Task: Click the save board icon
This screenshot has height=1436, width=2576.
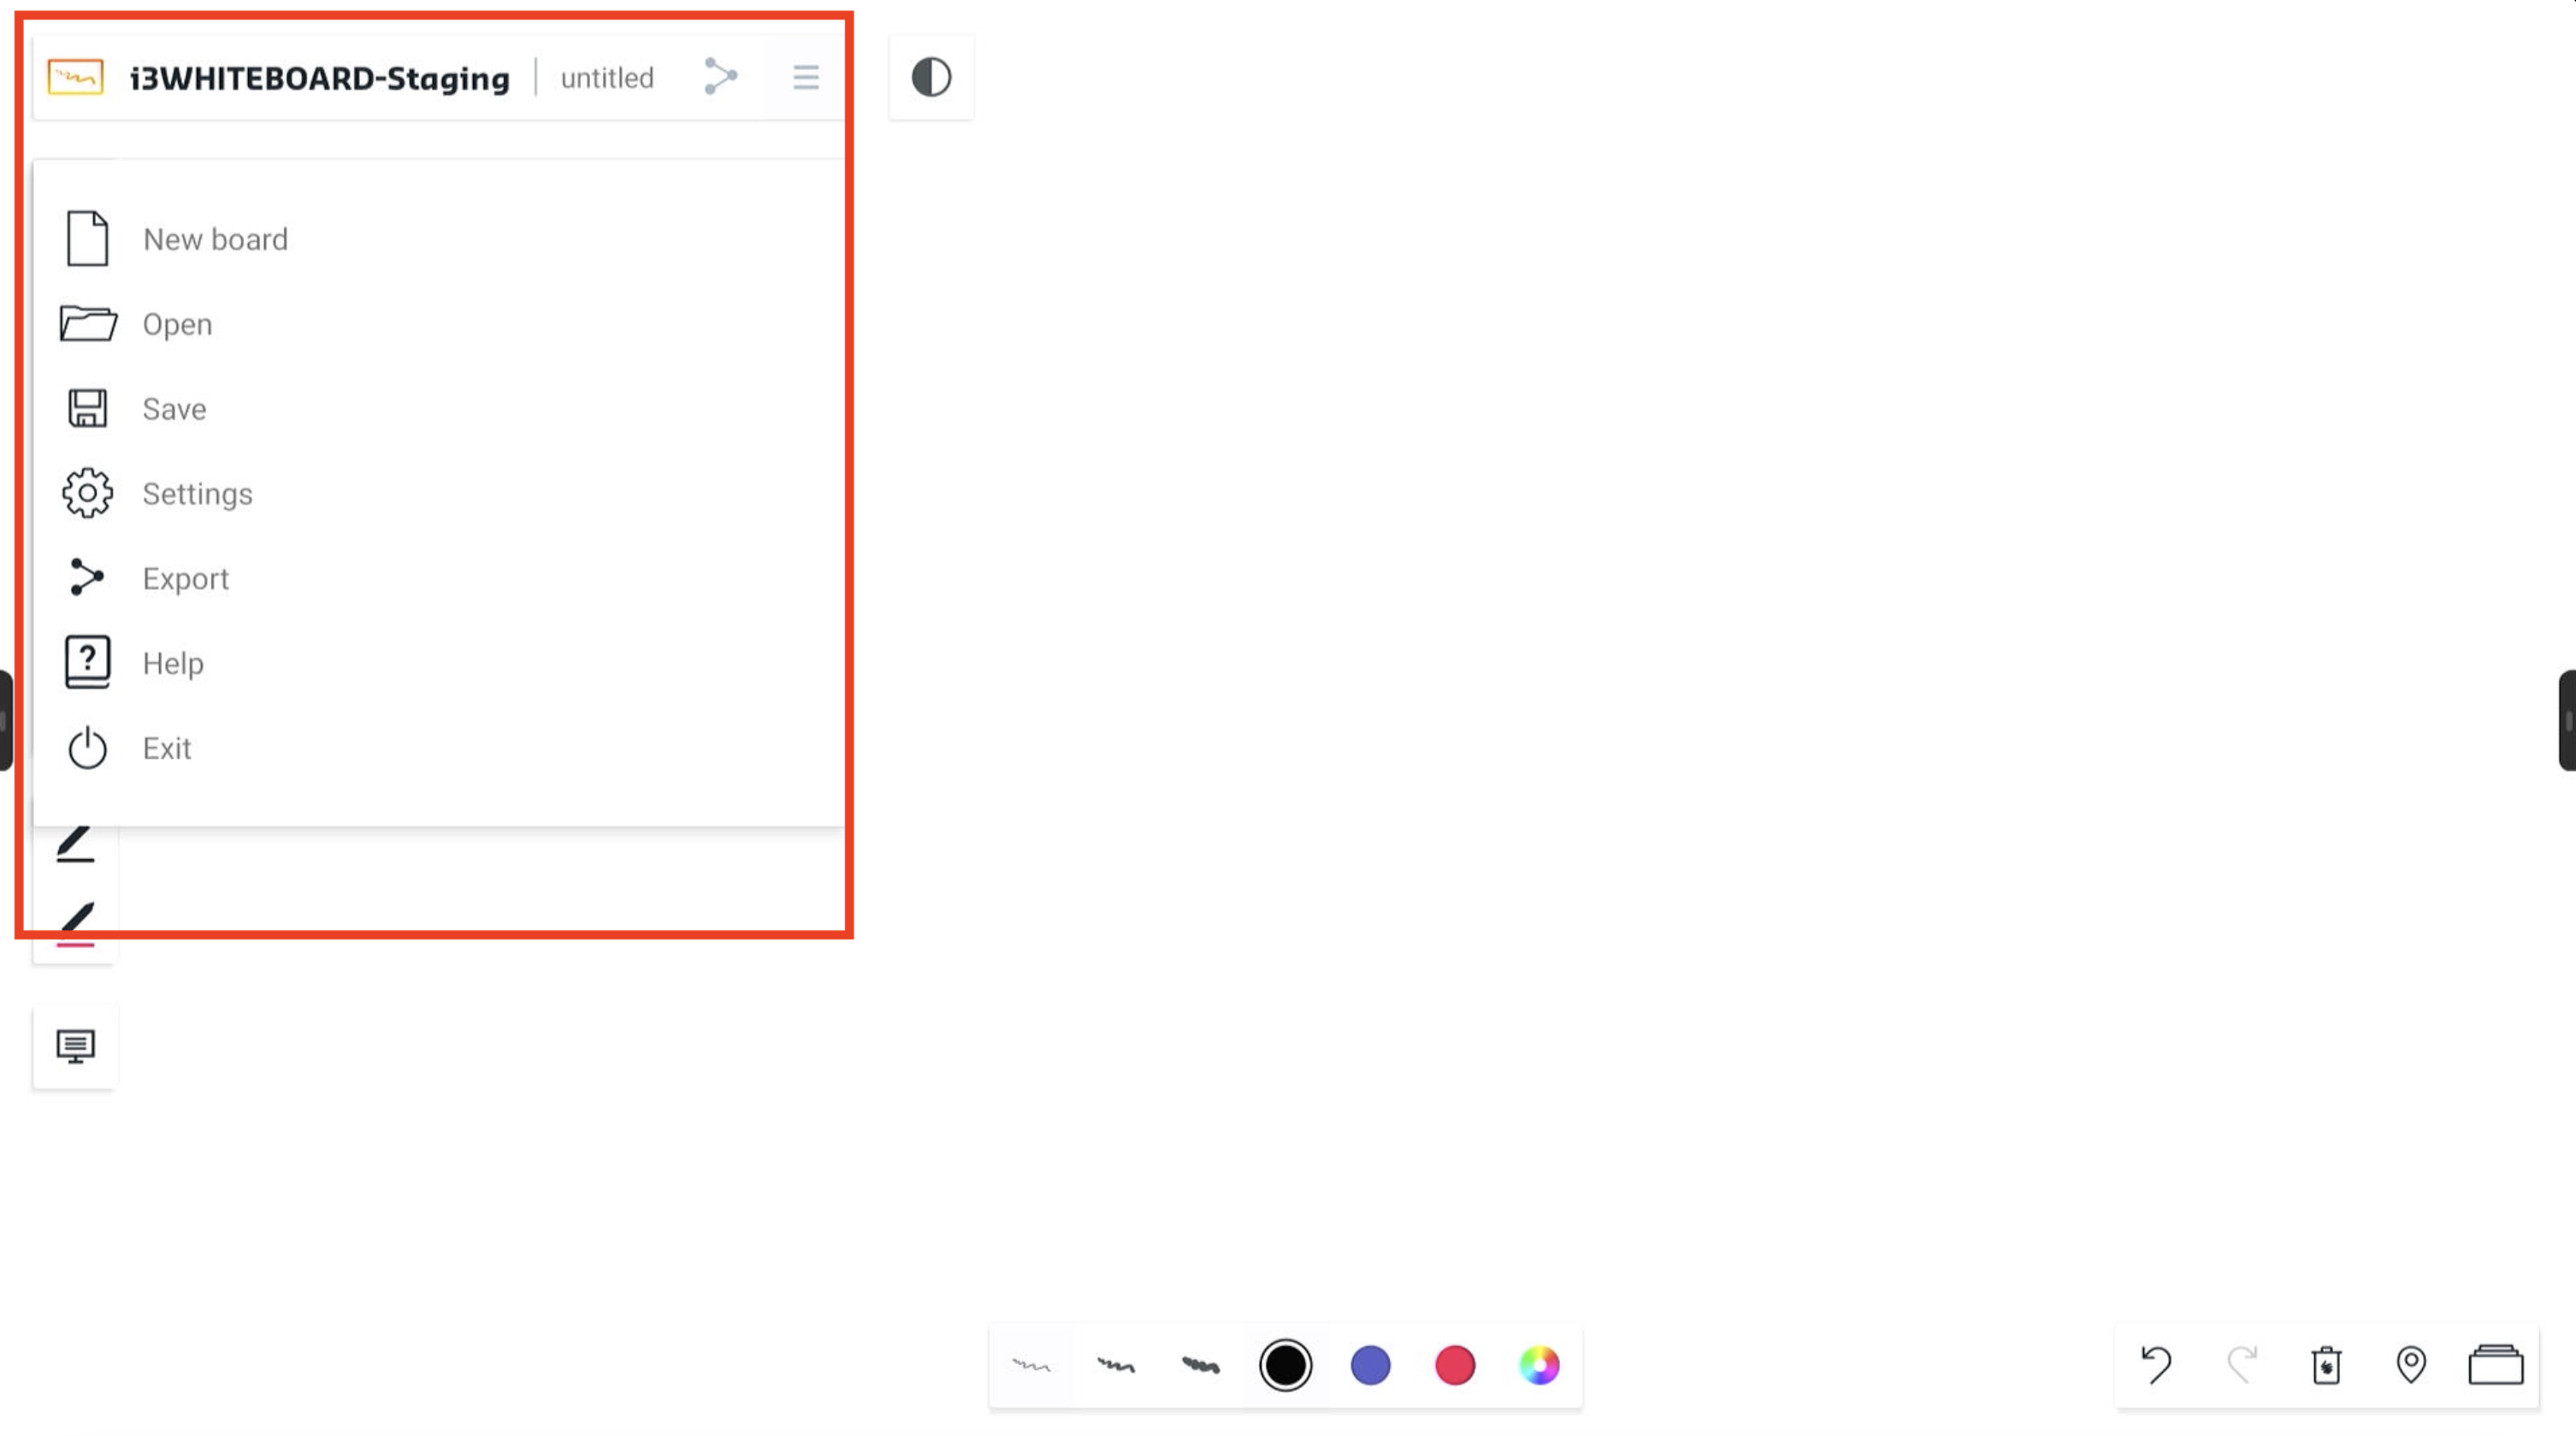Action: coord(86,409)
